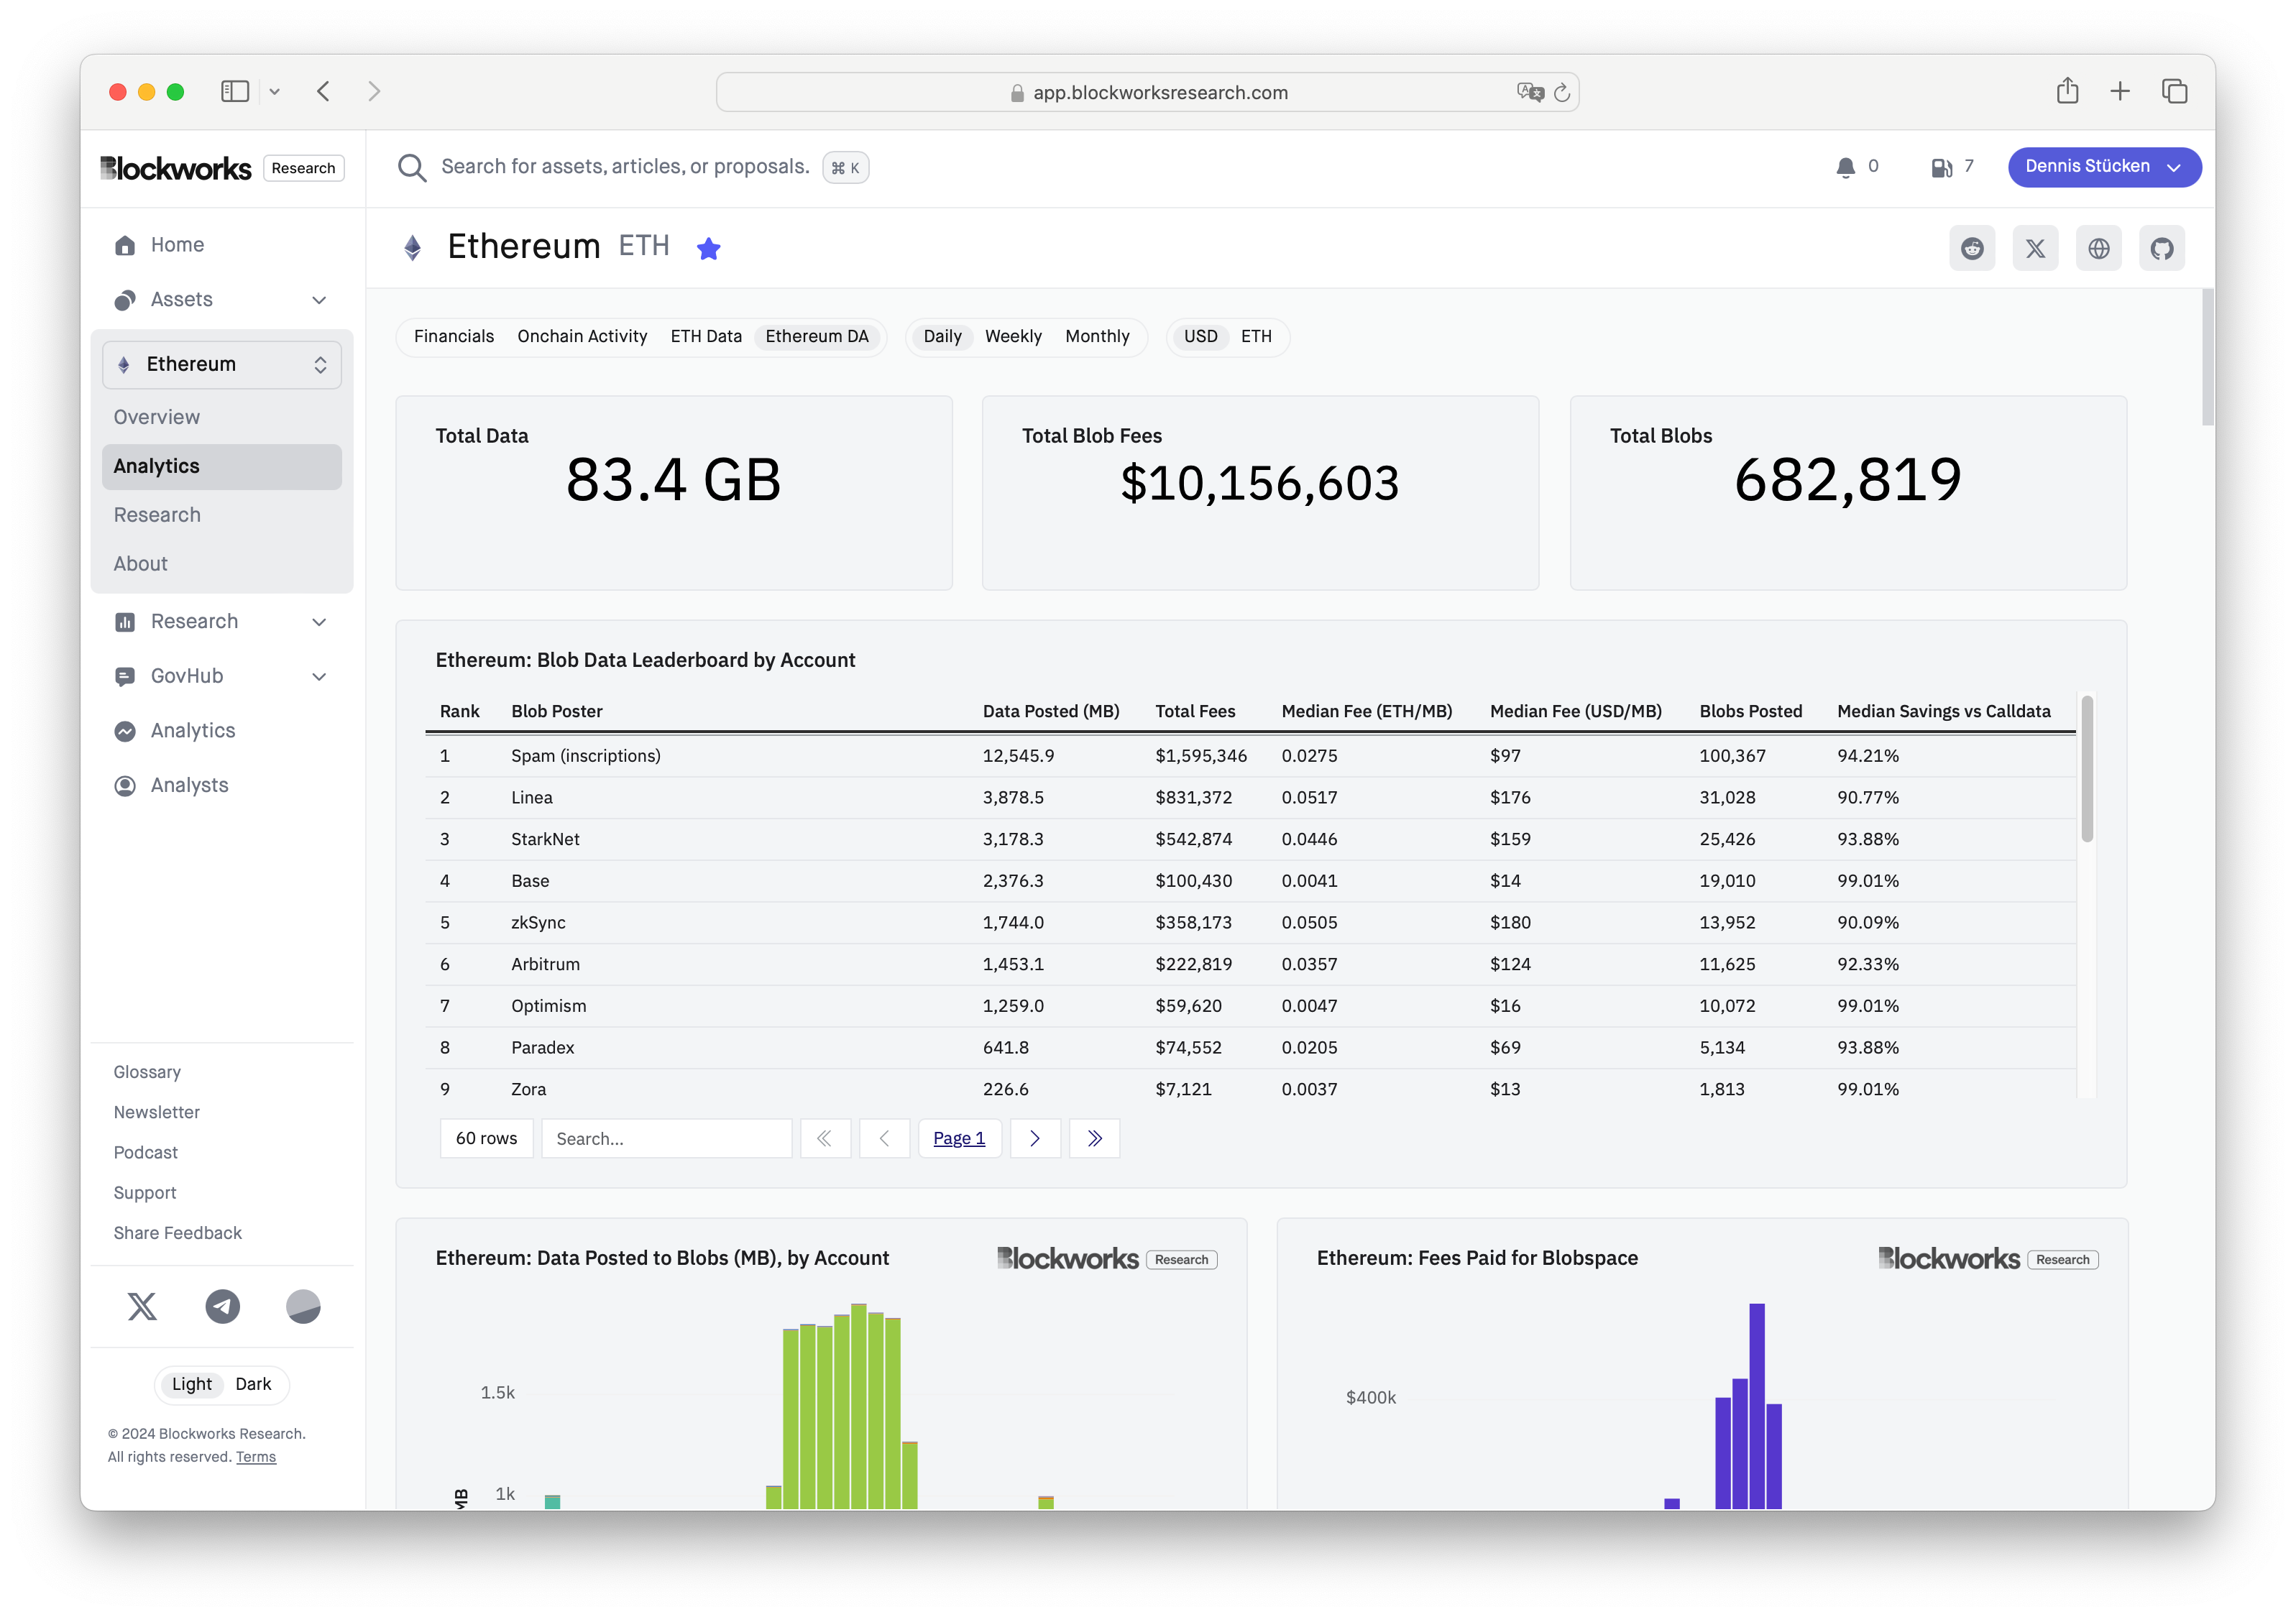Open the GitHub link icon

[2162, 248]
